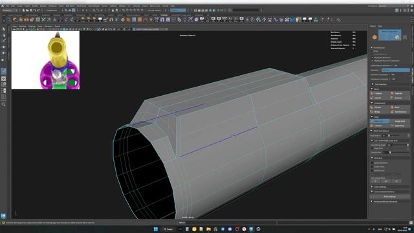Toggle Highlight Backfaces checkbox
The width and height of the screenshot is (414, 233).
click(373, 58)
